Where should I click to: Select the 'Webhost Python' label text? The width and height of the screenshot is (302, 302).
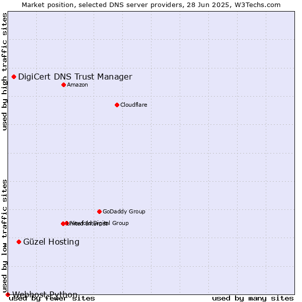(45, 294)
